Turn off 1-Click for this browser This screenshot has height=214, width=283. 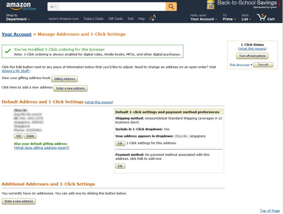[263, 65]
